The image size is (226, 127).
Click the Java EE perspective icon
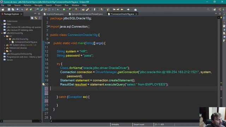pyautogui.click(x=220, y=10)
